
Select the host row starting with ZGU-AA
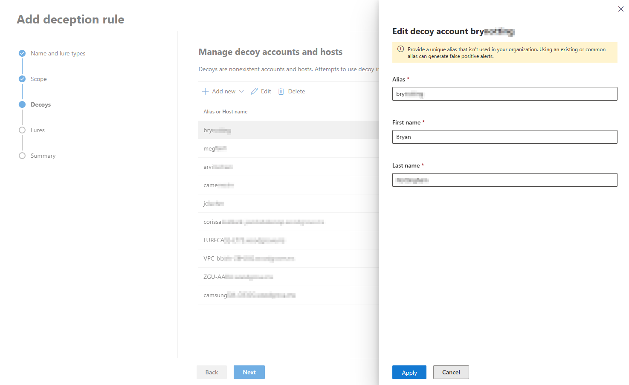[x=288, y=277]
